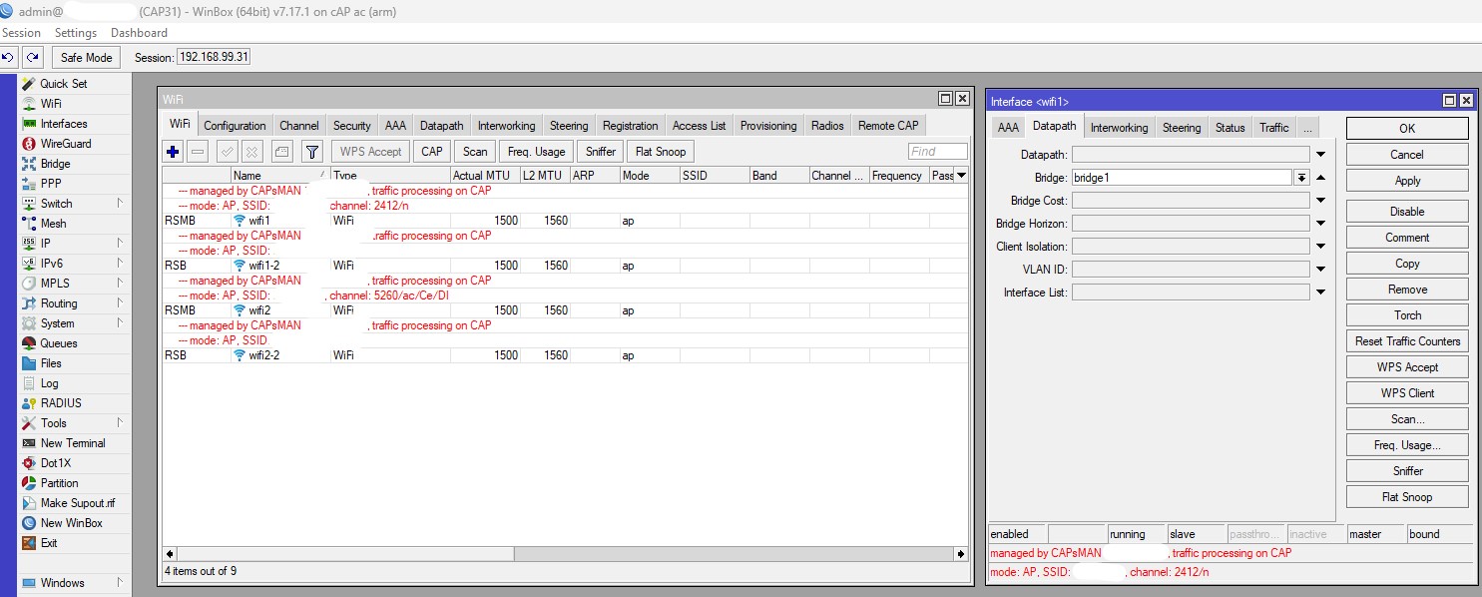Switch to the Security tab
Viewport: 1482px width, 597px height.
click(351, 126)
